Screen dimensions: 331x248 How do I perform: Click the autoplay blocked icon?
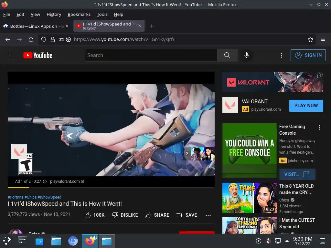point(68,39)
